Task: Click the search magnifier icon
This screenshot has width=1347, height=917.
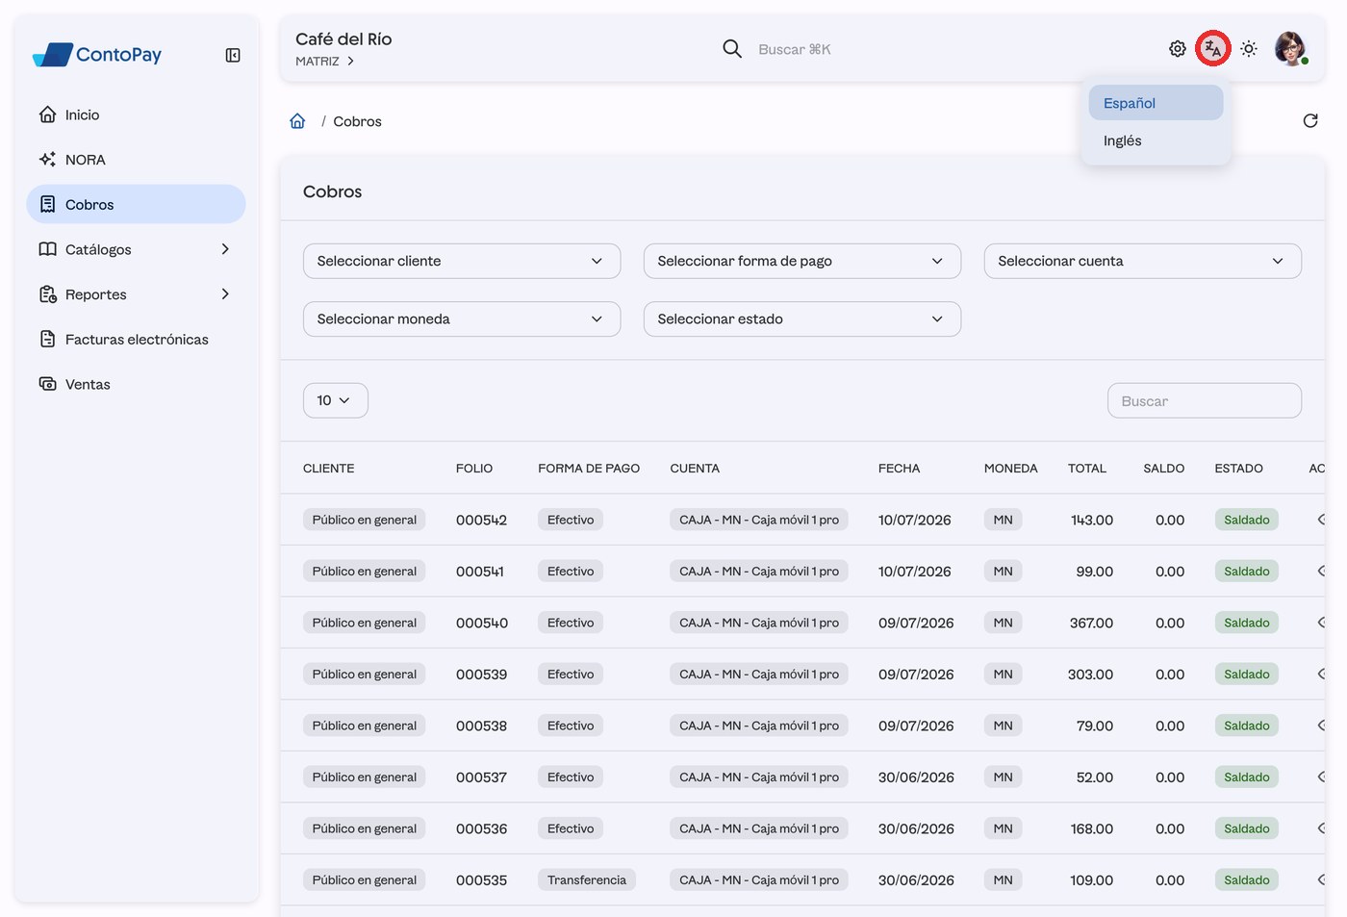Action: click(x=732, y=49)
